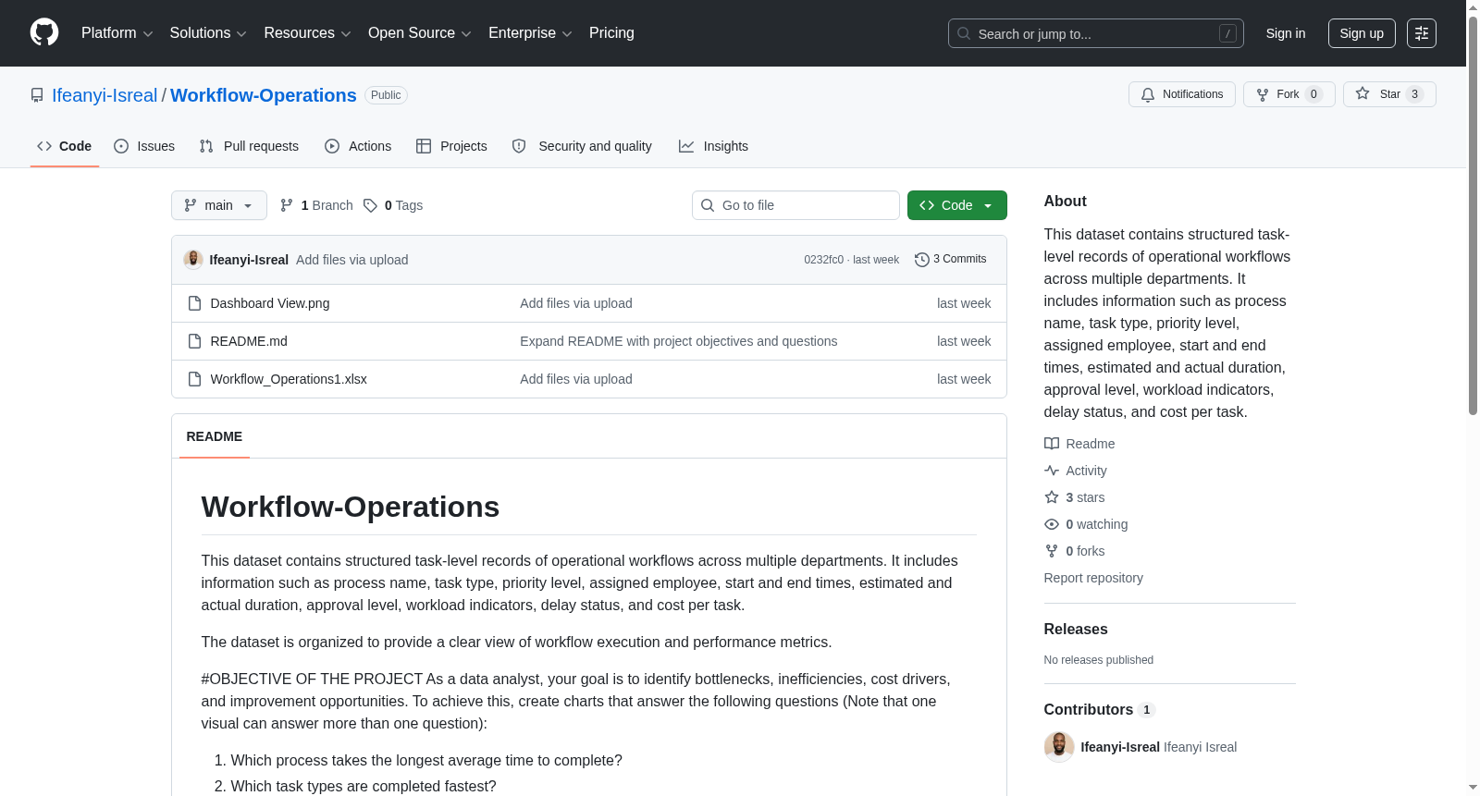Switch to the Security and quality tab

point(582,146)
